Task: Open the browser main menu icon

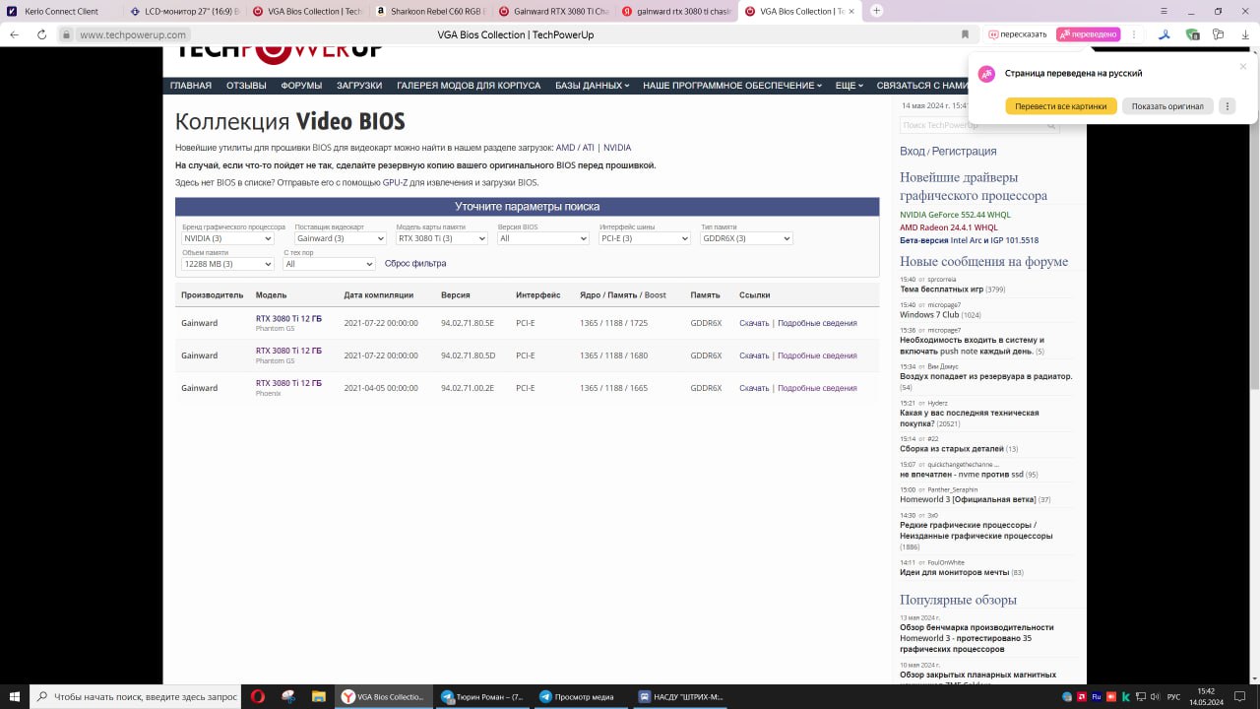Action: coord(1165,11)
